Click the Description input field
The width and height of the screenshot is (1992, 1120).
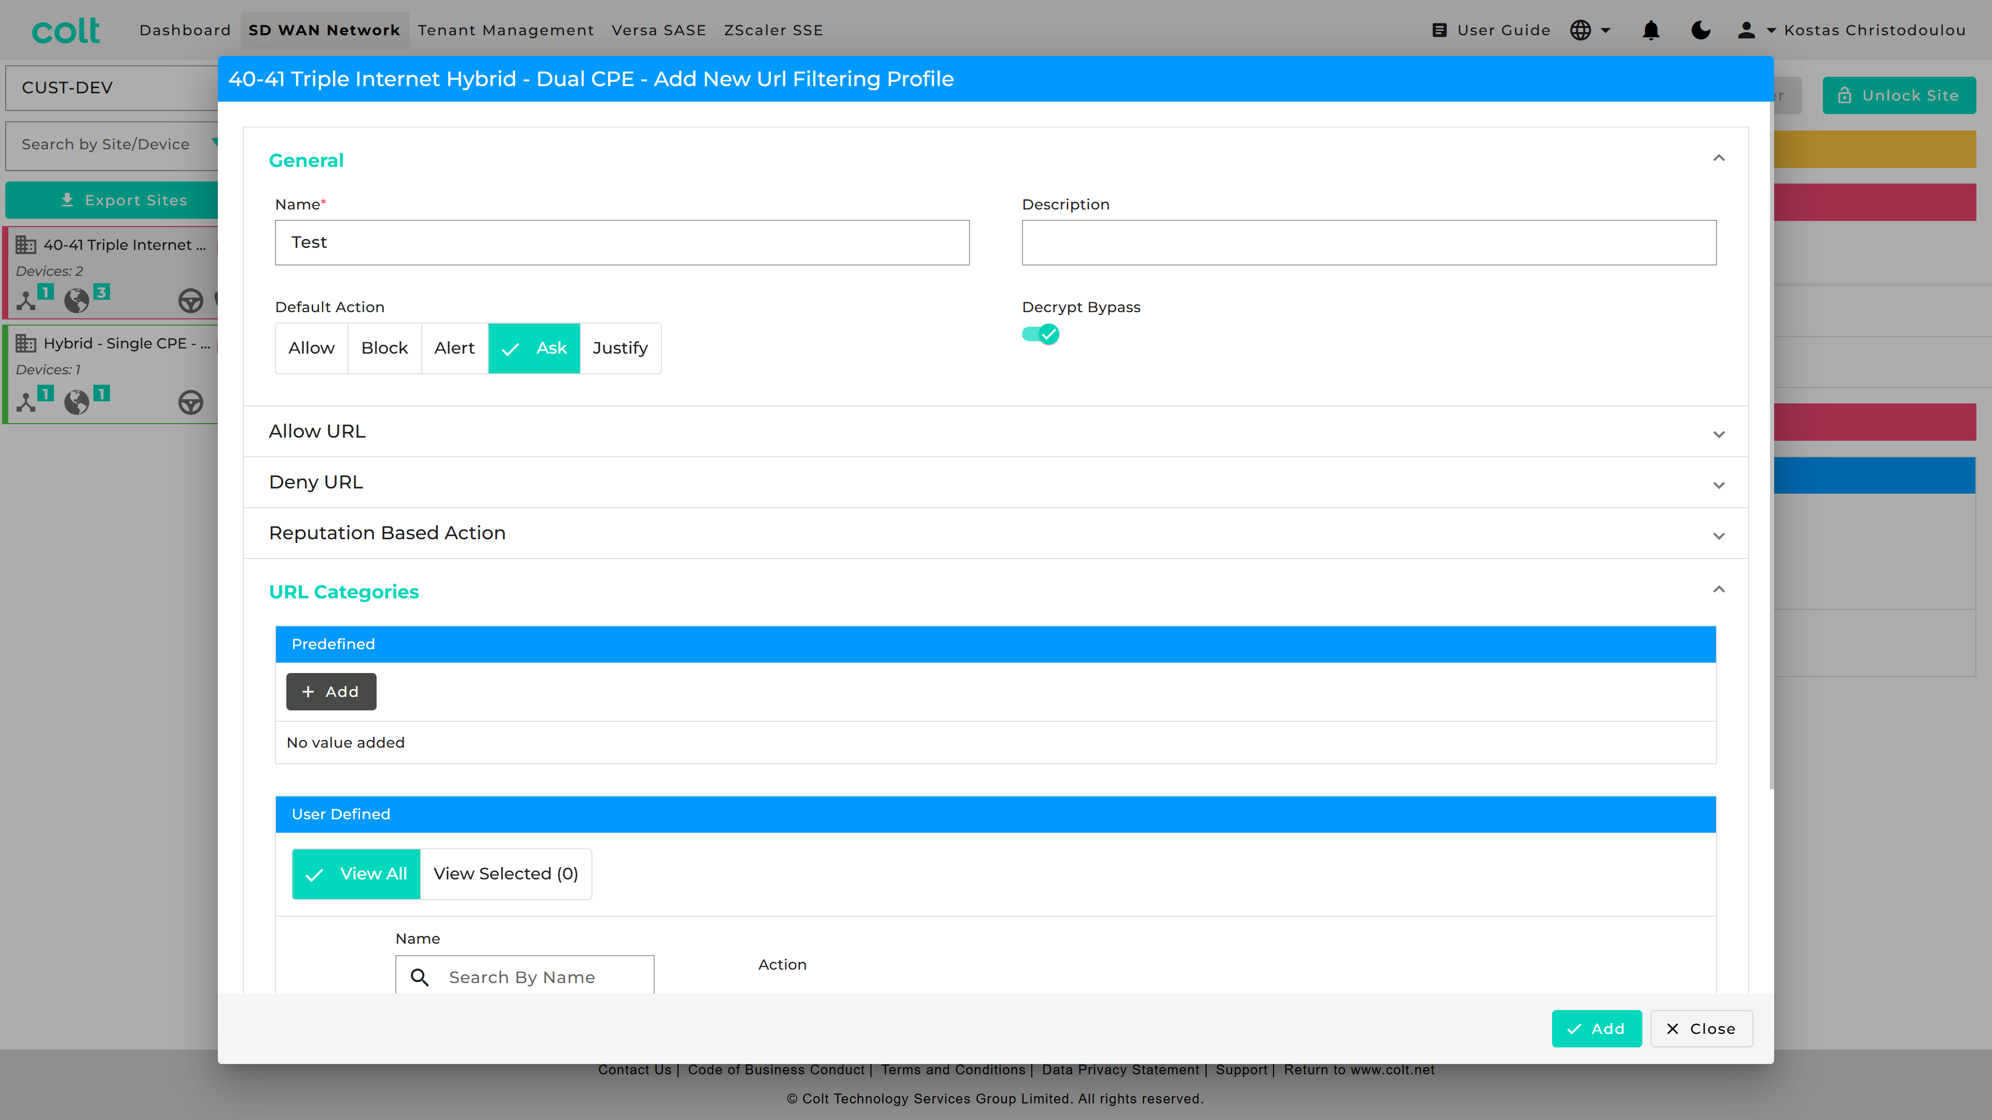(x=1369, y=243)
